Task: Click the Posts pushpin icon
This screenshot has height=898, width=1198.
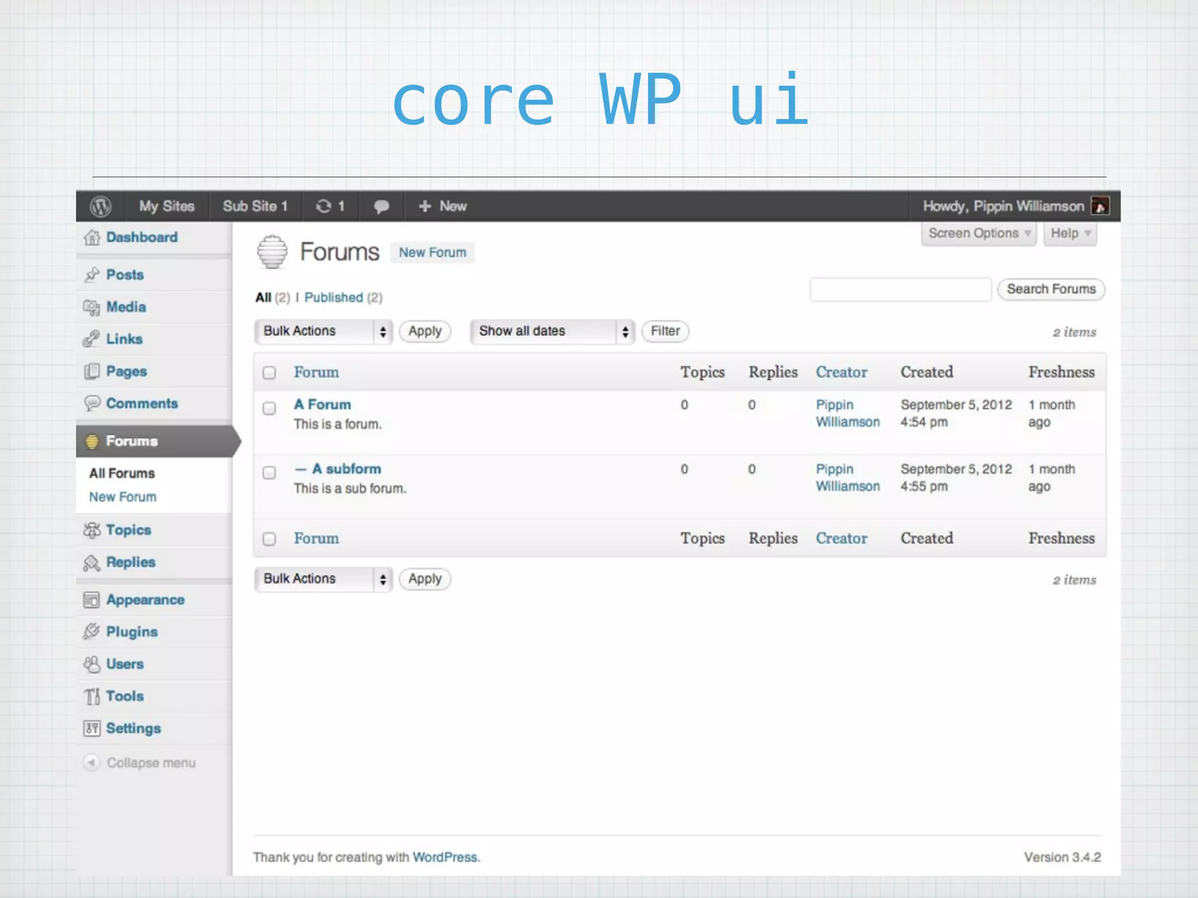Action: click(x=92, y=275)
